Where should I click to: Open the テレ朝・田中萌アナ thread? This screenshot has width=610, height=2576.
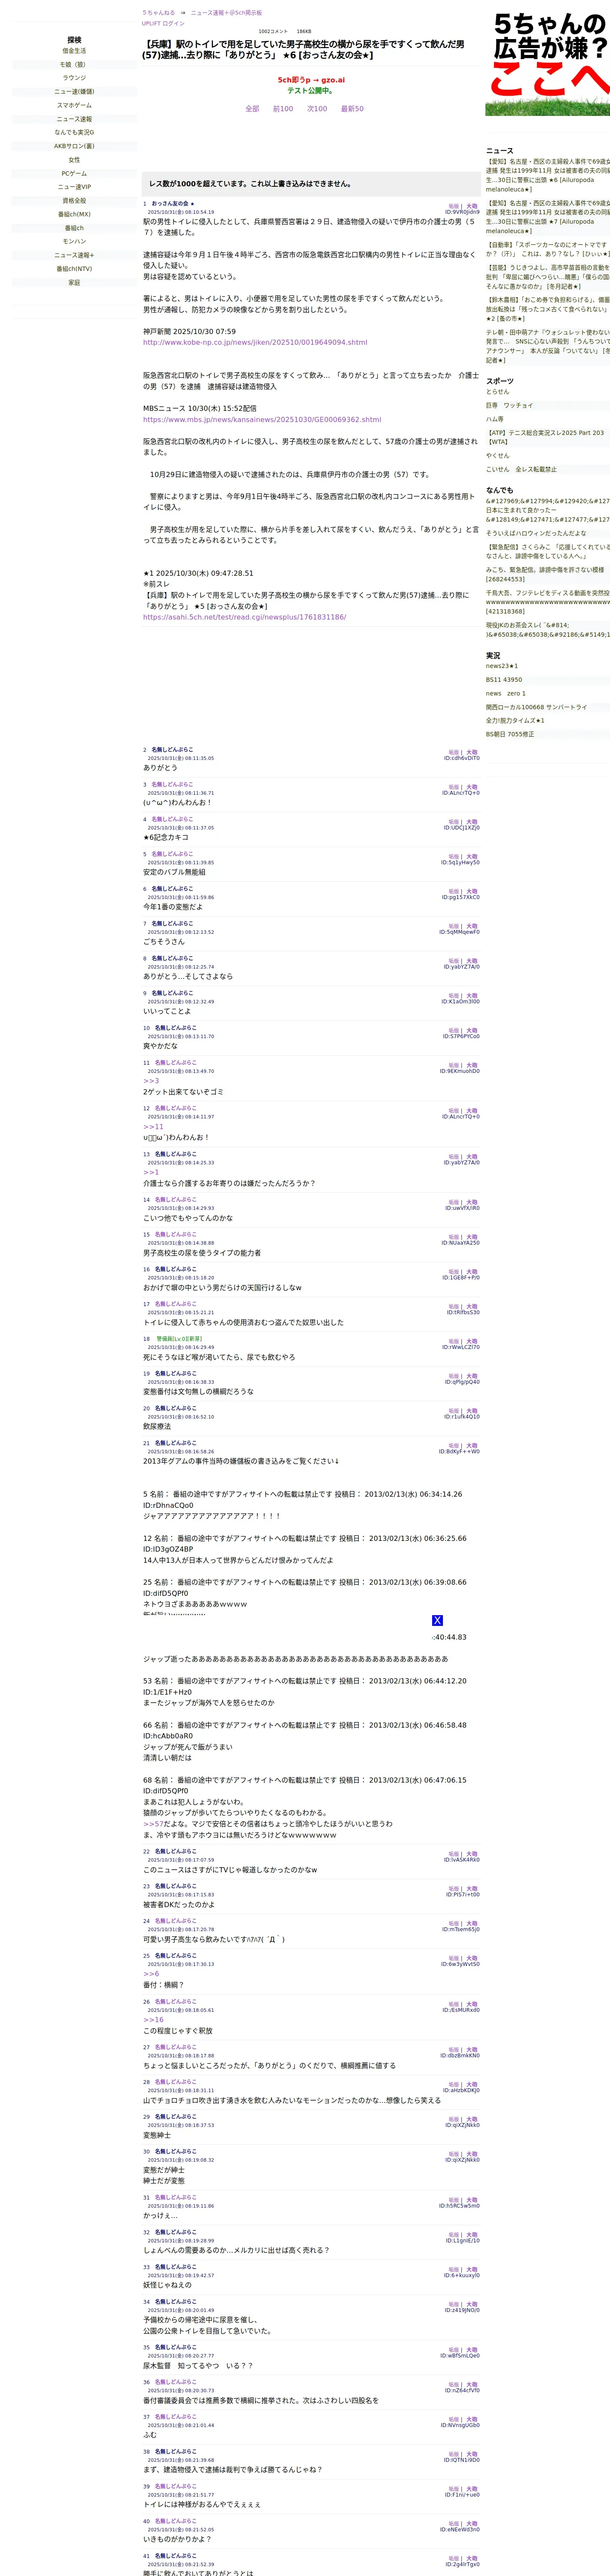(548, 346)
